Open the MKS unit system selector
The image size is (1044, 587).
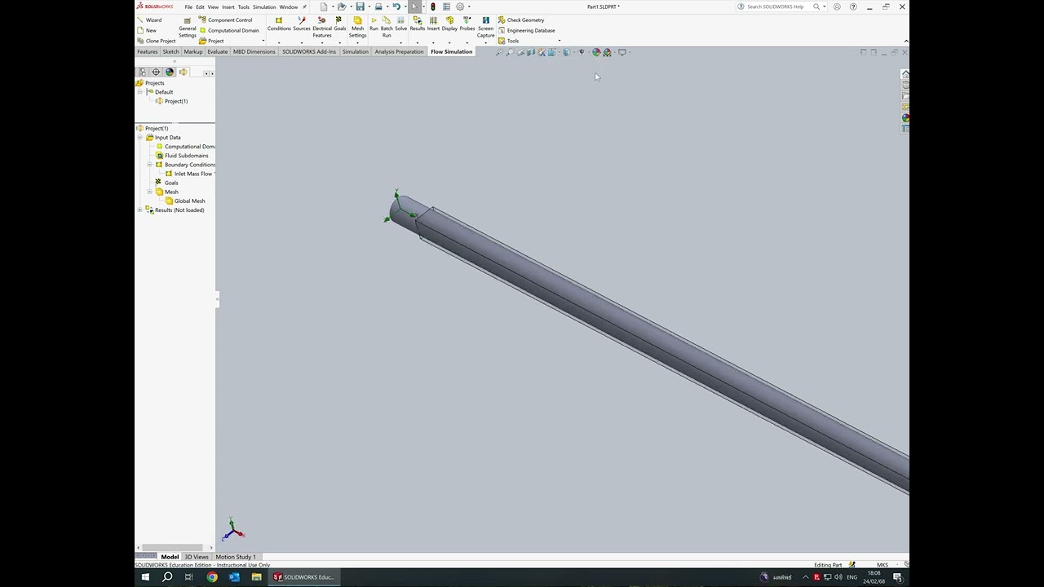[883, 565]
